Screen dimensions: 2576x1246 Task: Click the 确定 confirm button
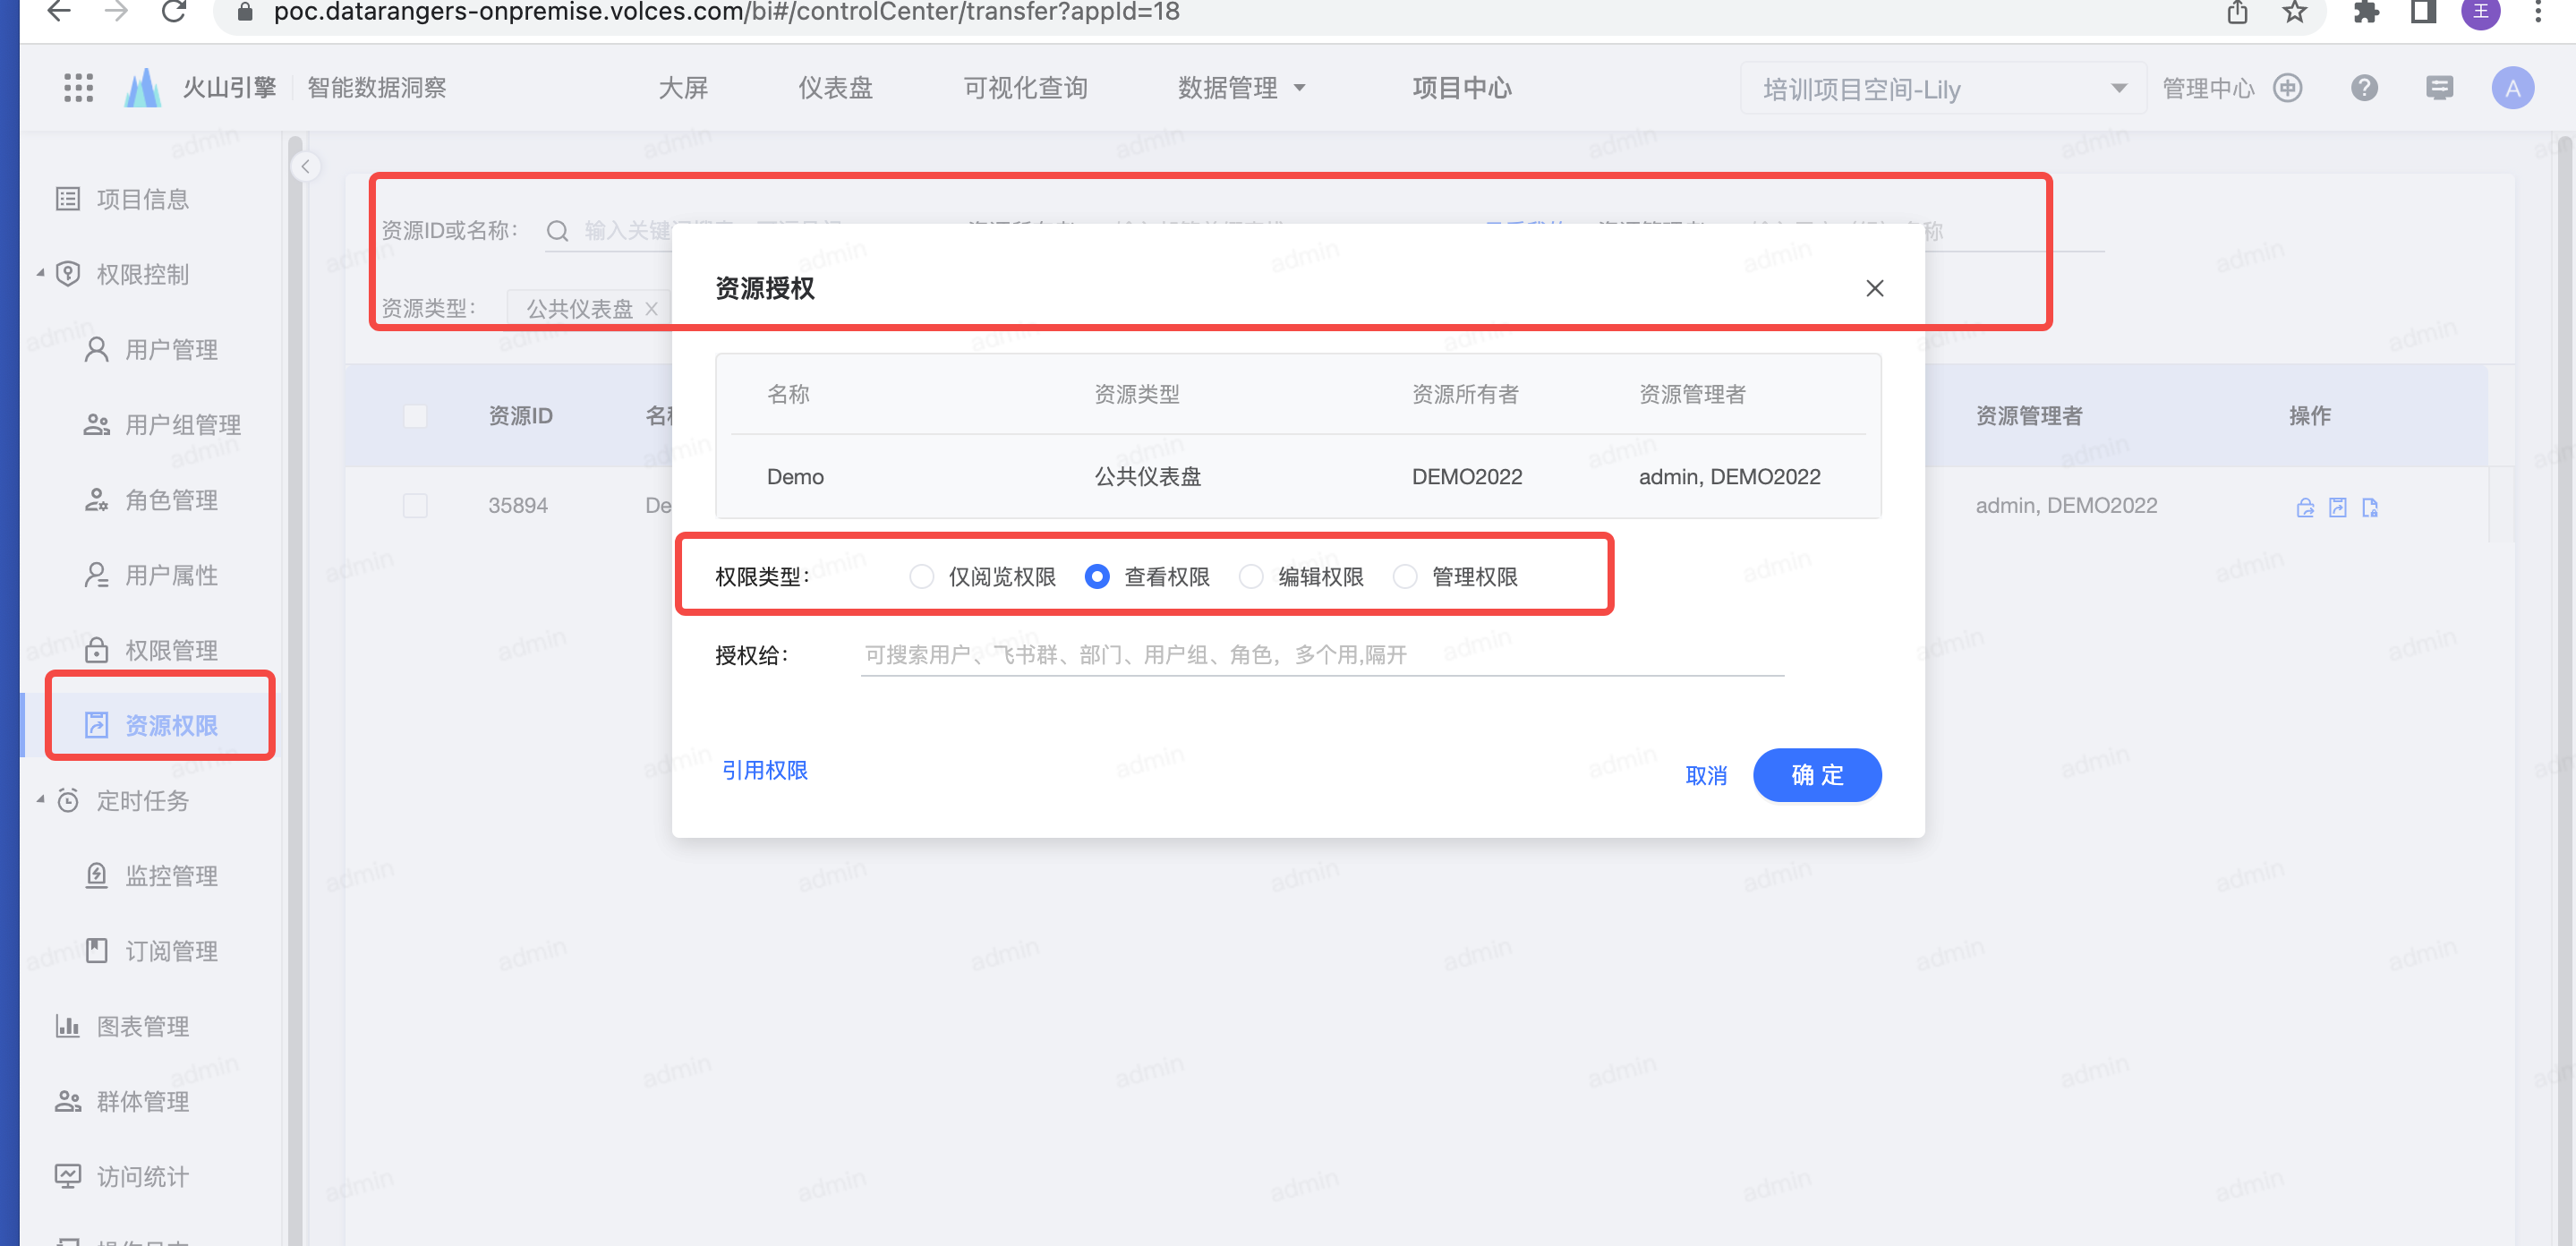point(1817,775)
